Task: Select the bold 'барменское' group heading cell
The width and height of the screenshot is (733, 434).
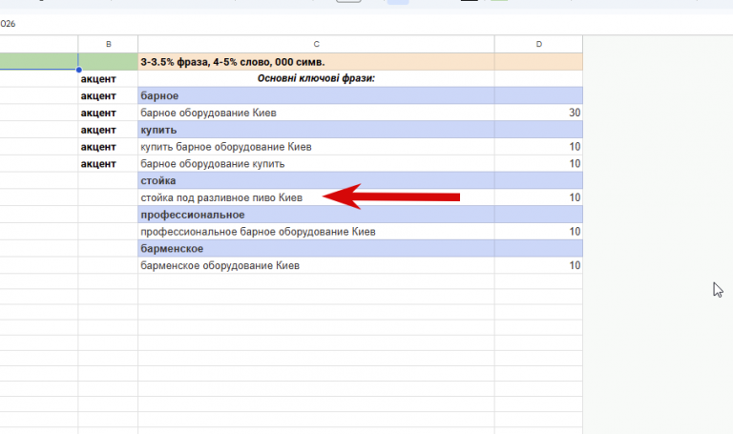Action: click(316, 249)
